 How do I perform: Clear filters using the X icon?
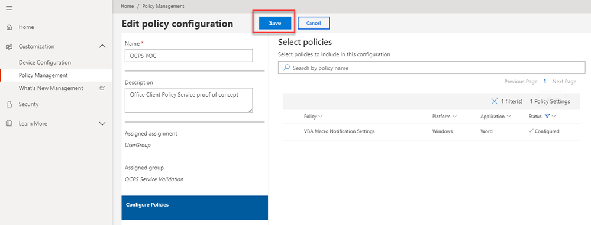(495, 101)
